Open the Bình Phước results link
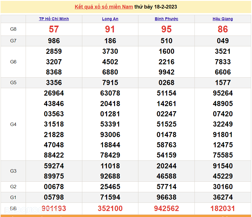Viewport: 252px width, 217px height. [x=167, y=19]
